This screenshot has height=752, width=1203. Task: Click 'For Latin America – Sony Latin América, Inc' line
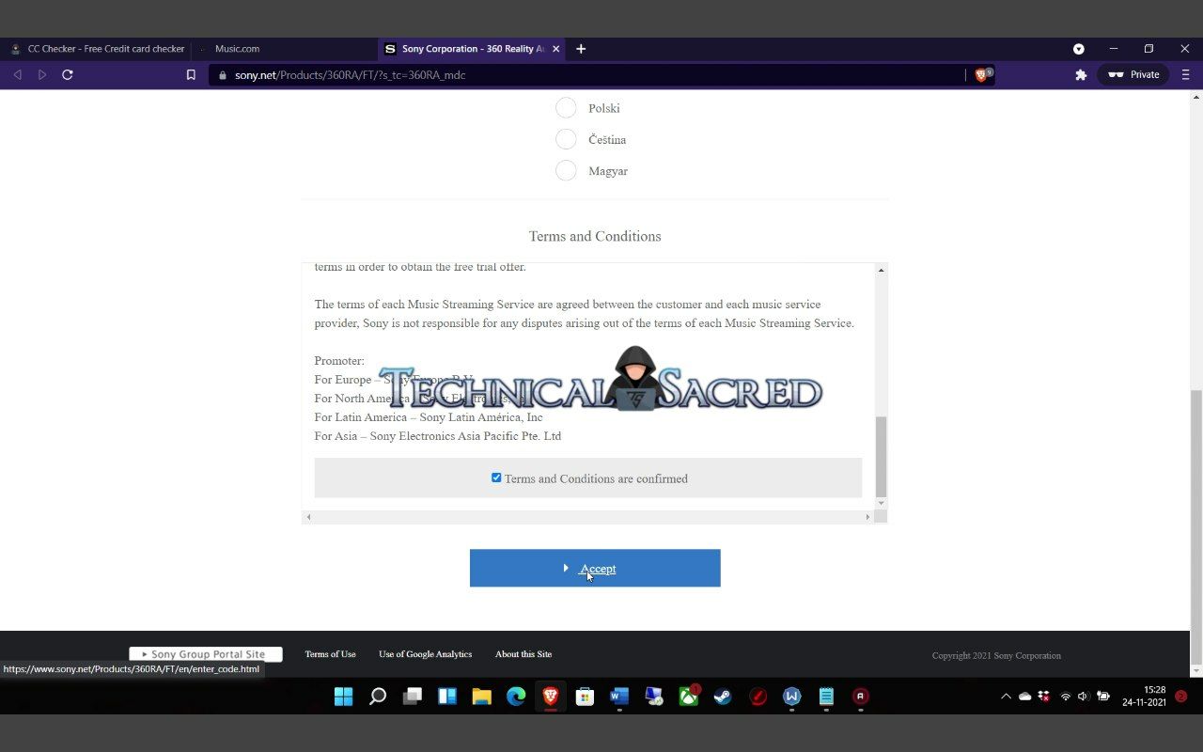click(429, 417)
